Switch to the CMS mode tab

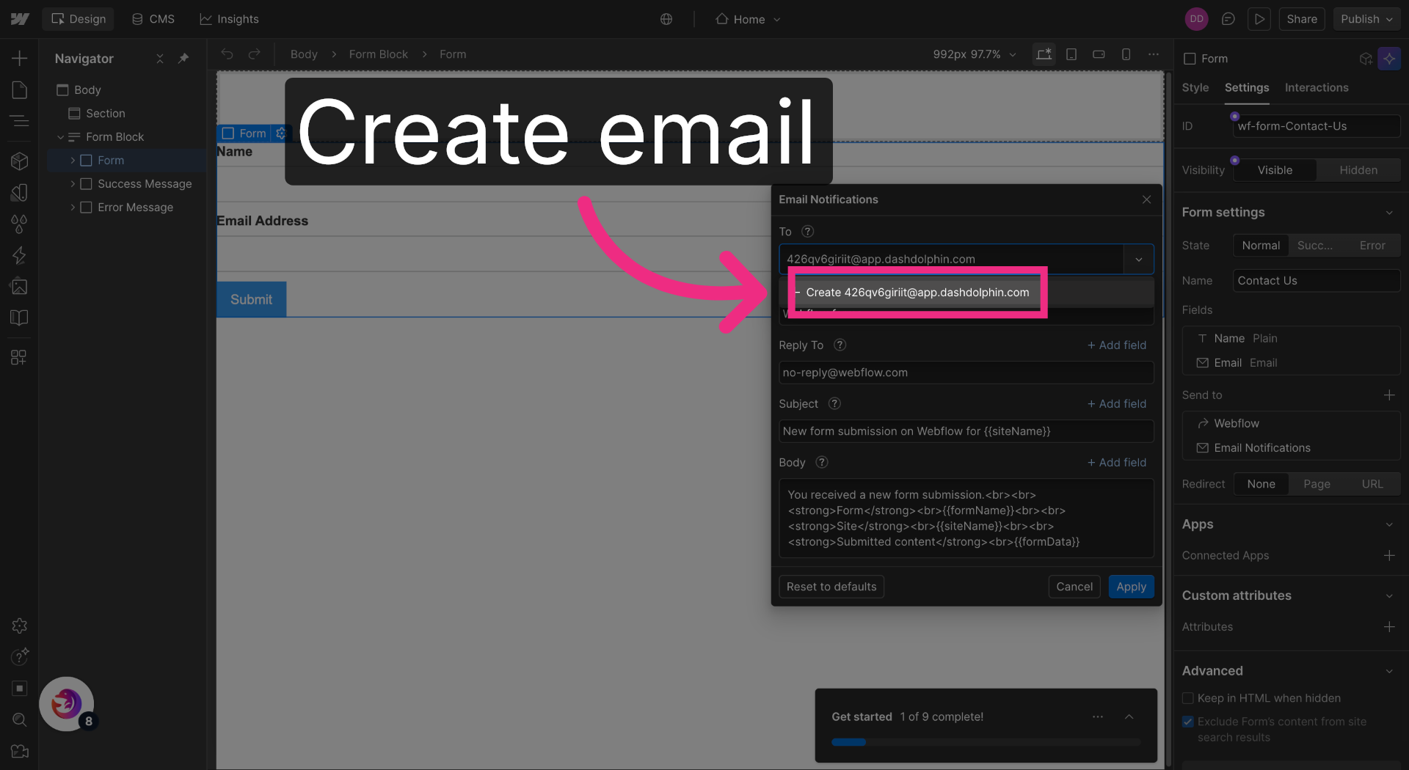(x=153, y=19)
